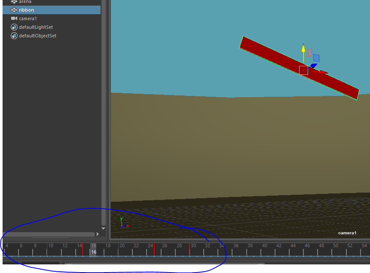
Task: Select defaultLightSet in the Outliner
Action: (x=36, y=27)
